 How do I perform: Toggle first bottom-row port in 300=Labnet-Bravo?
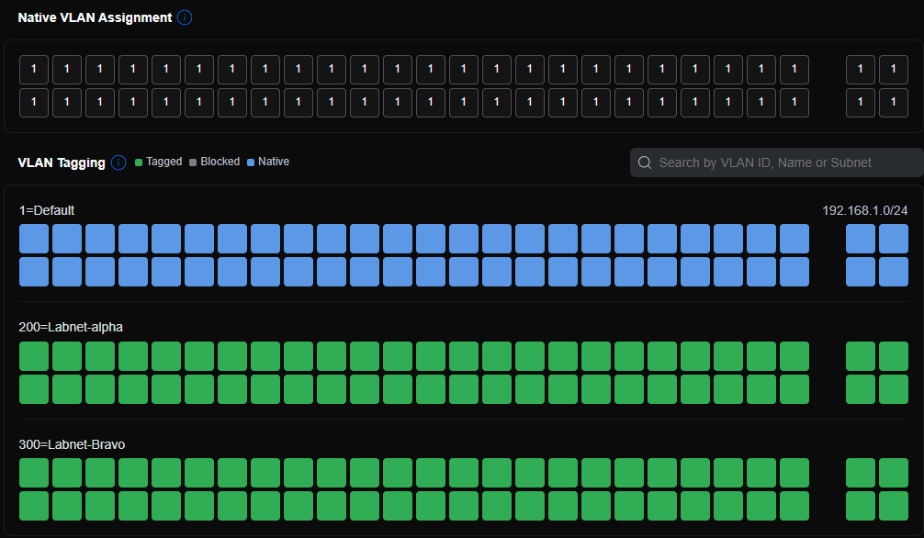pyautogui.click(x=34, y=506)
